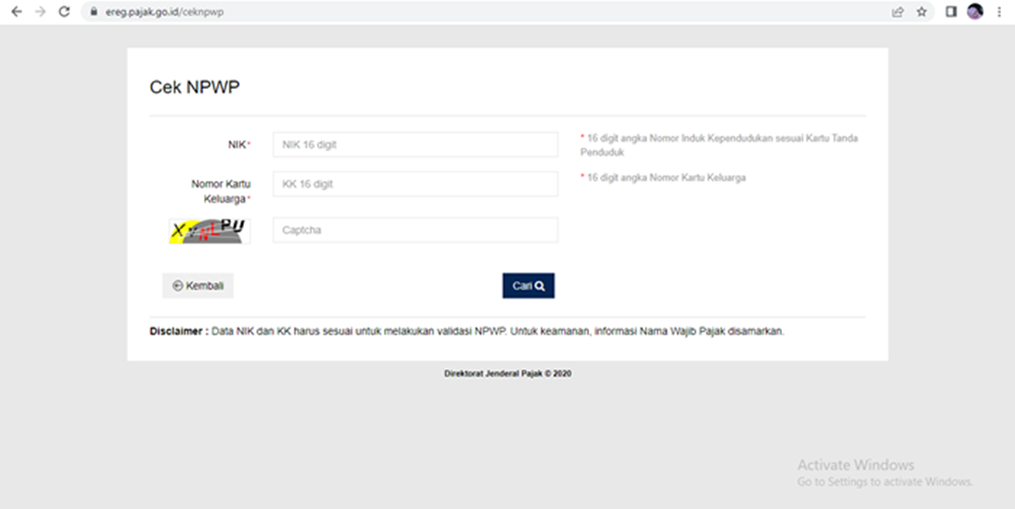
Task: Open the Chrome profile avatar
Action: point(974,12)
